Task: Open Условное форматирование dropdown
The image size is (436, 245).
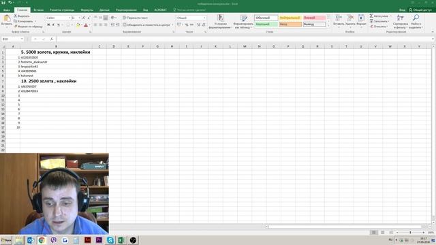Action: click(221, 22)
